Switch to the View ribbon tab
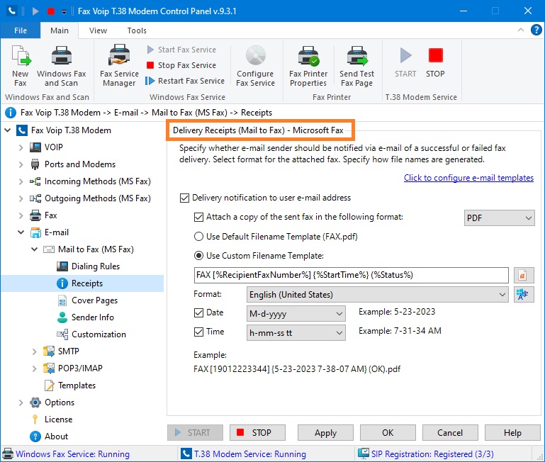 pos(98,30)
